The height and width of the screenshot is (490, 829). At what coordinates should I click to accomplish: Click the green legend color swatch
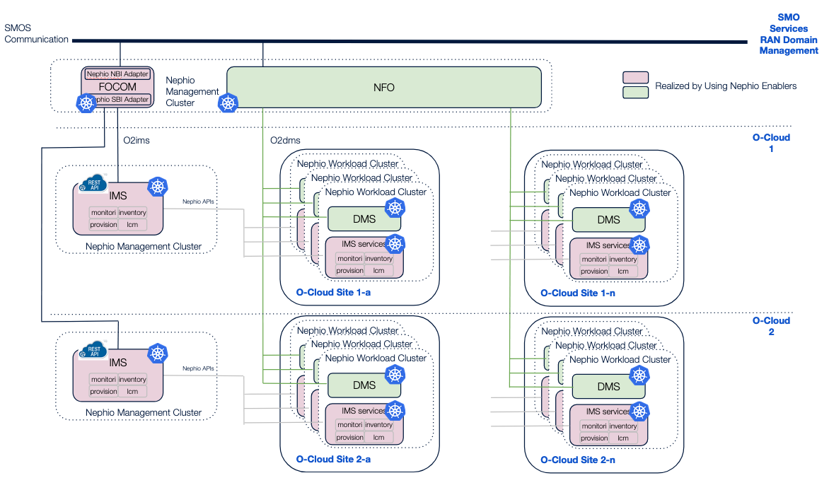pyautogui.click(x=635, y=91)
